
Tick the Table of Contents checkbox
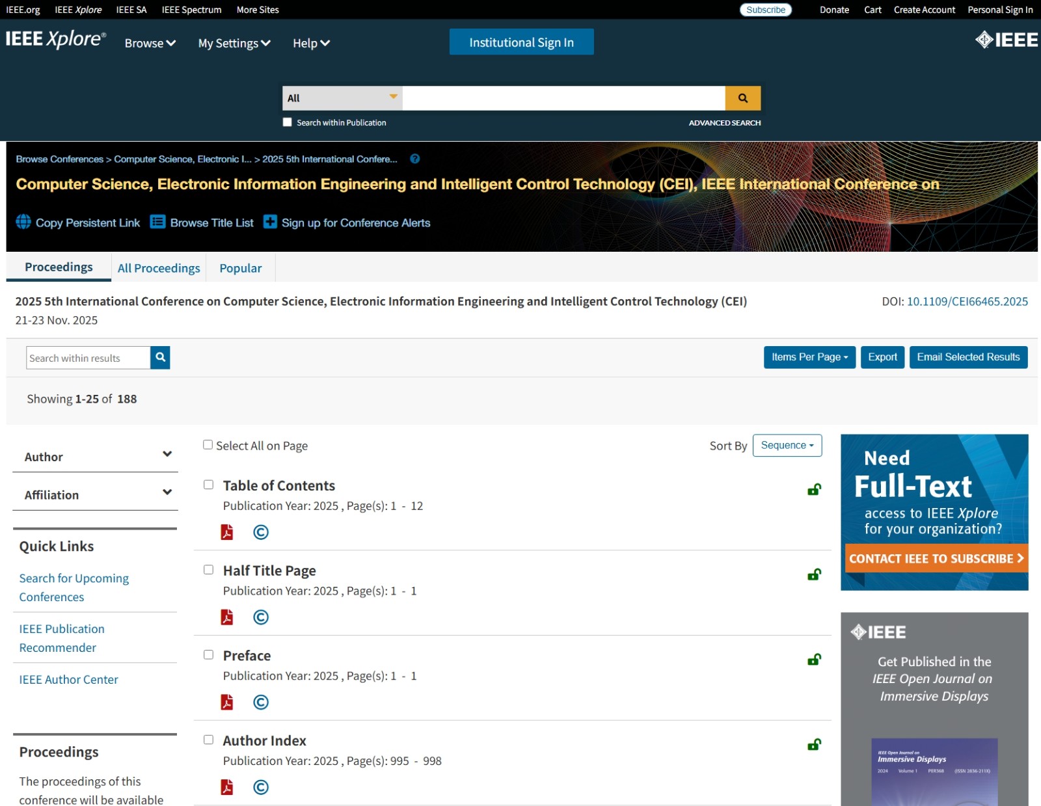208,485
